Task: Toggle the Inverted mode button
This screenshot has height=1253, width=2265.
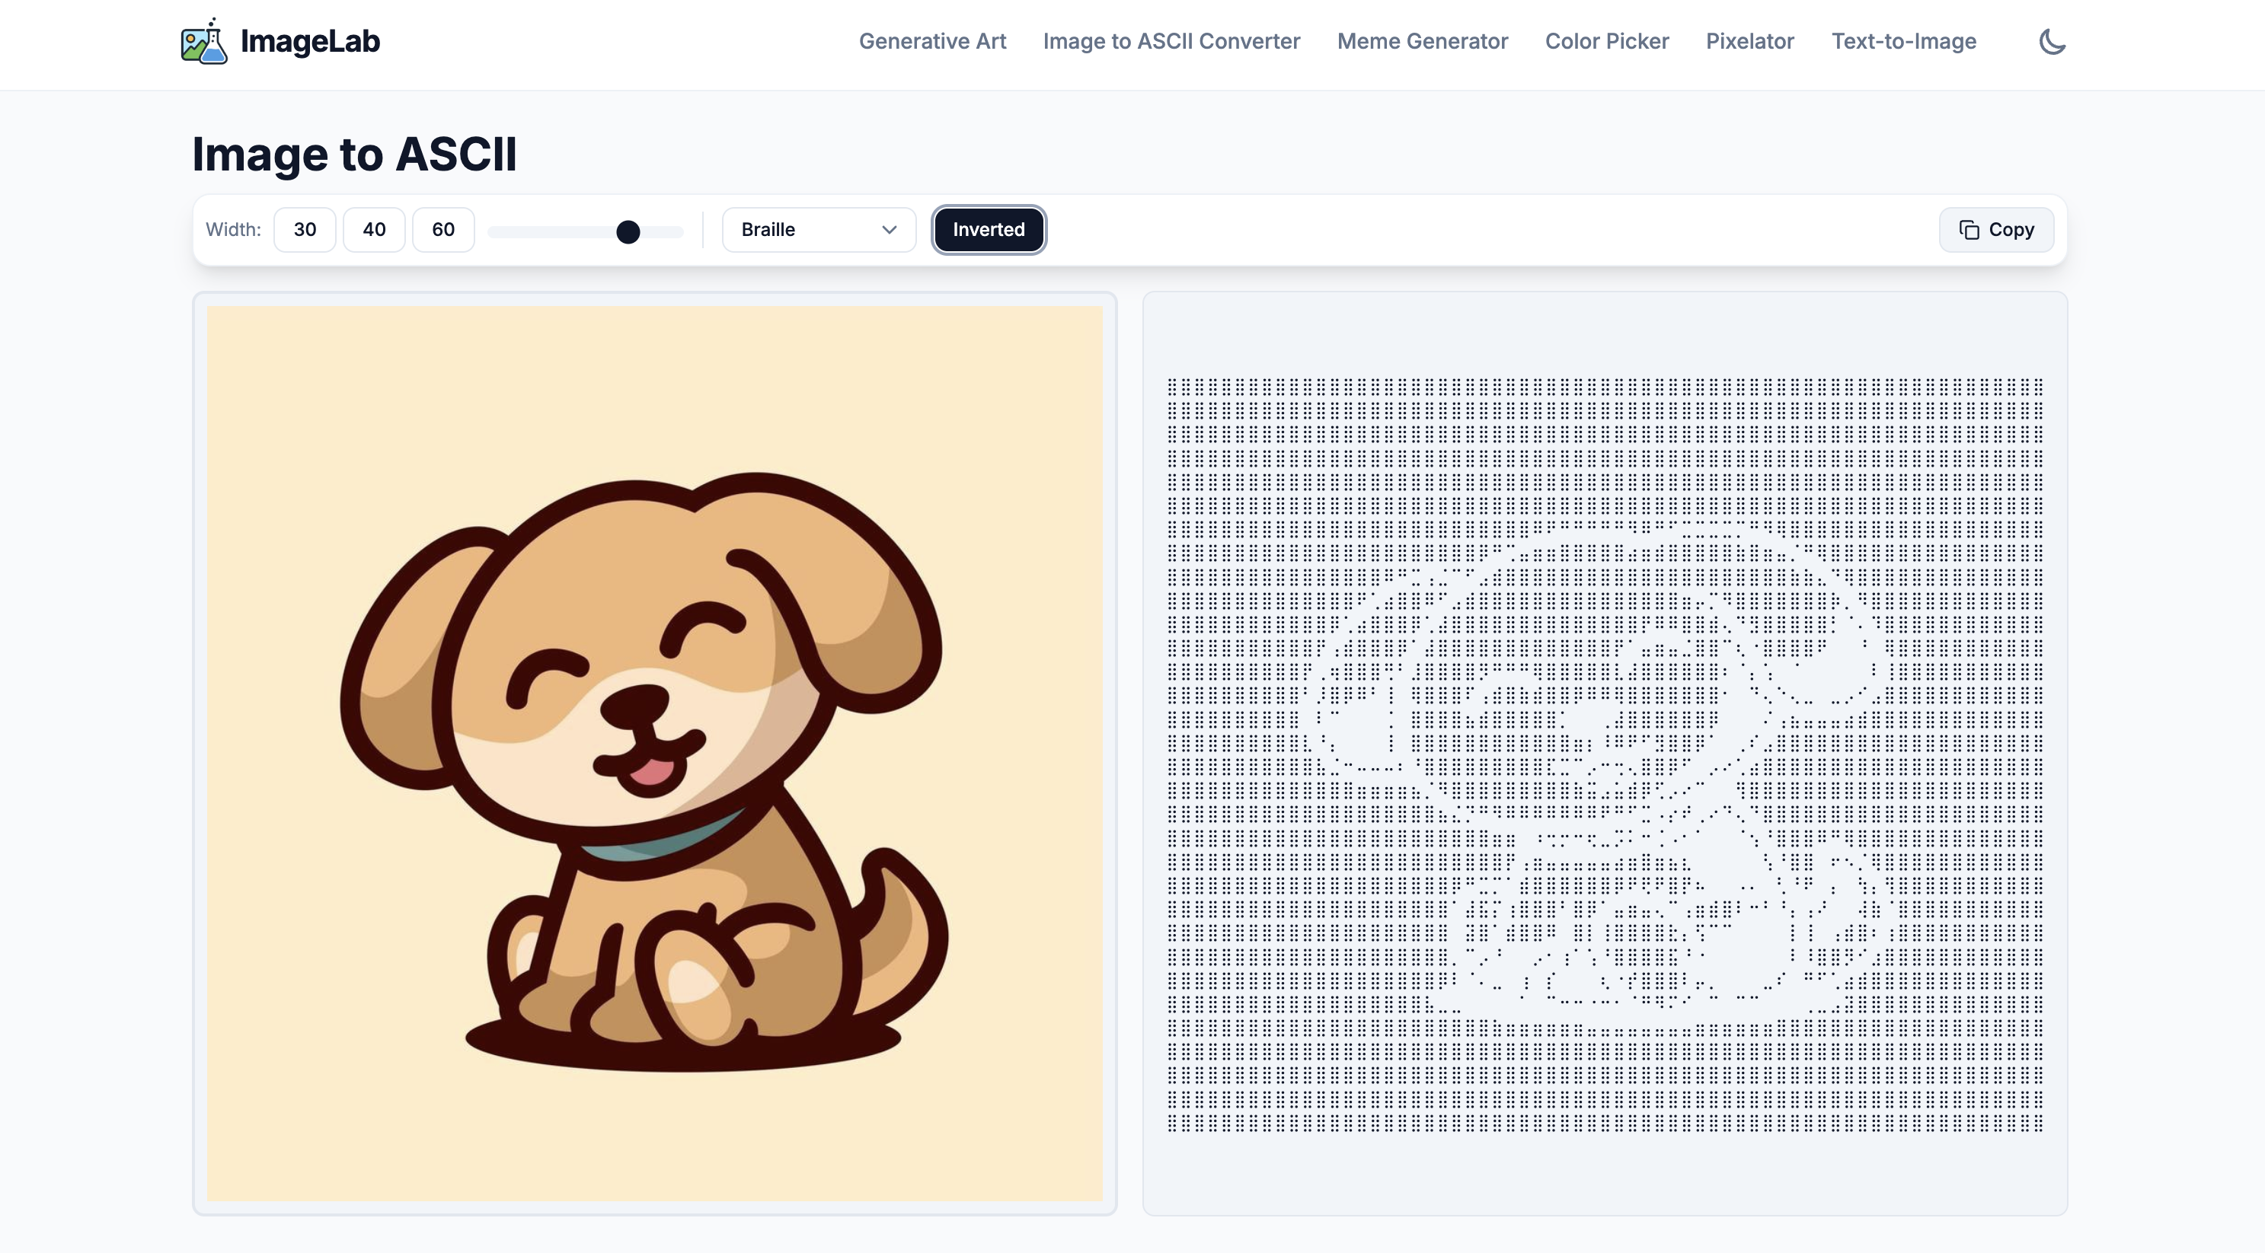Action: (989, 230)
